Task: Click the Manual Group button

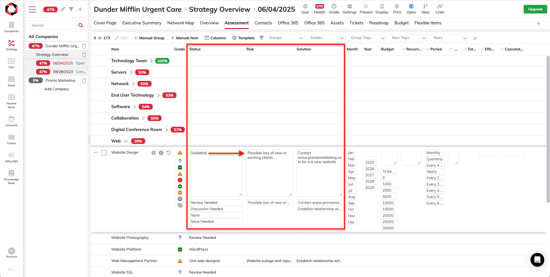Action: click(x=149, y=38)
